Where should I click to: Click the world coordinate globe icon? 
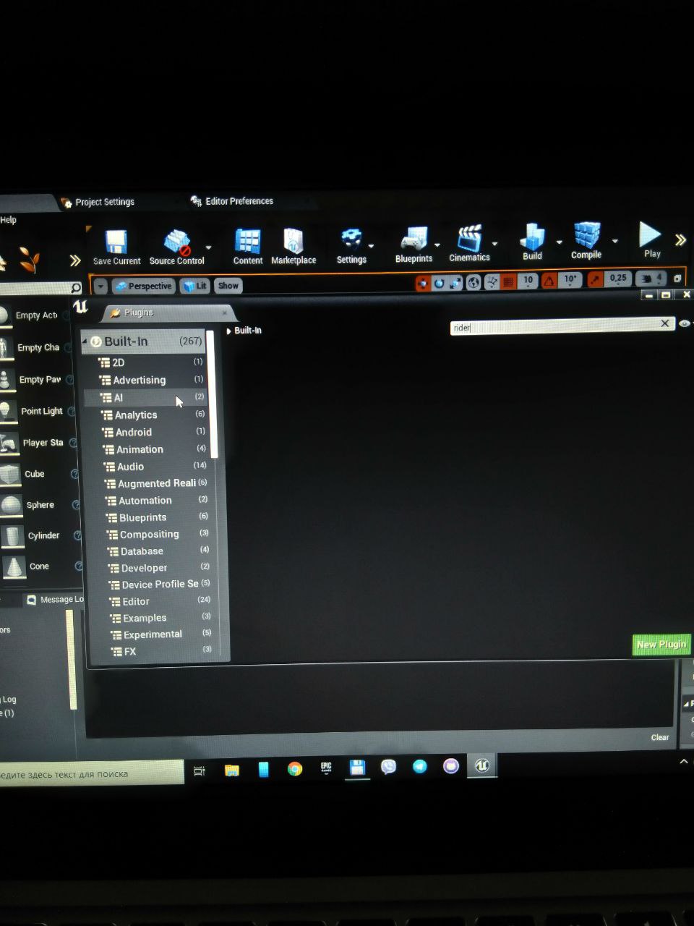(x=474, y=282)
